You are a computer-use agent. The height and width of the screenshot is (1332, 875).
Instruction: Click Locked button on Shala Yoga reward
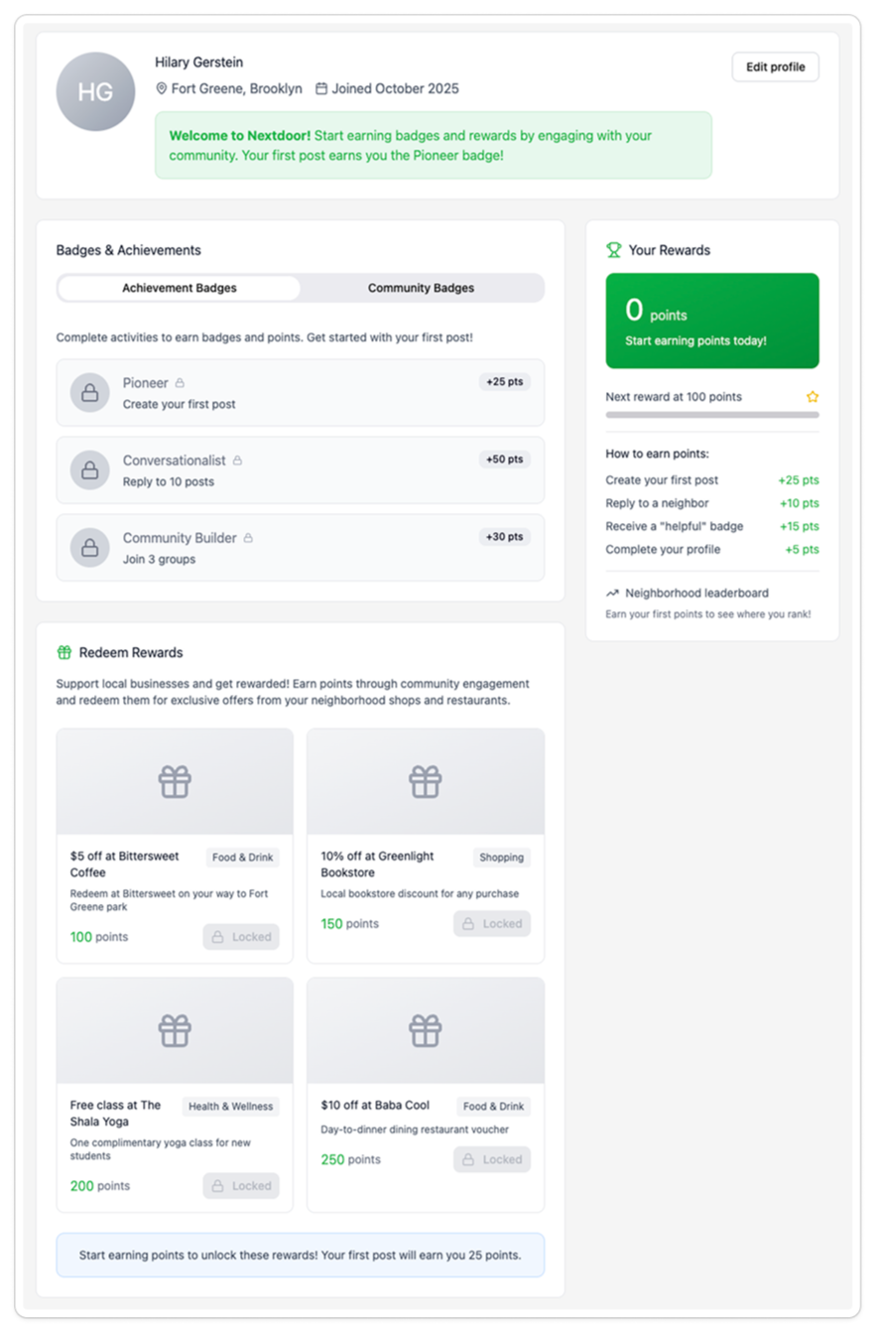tap(241, 1186)
